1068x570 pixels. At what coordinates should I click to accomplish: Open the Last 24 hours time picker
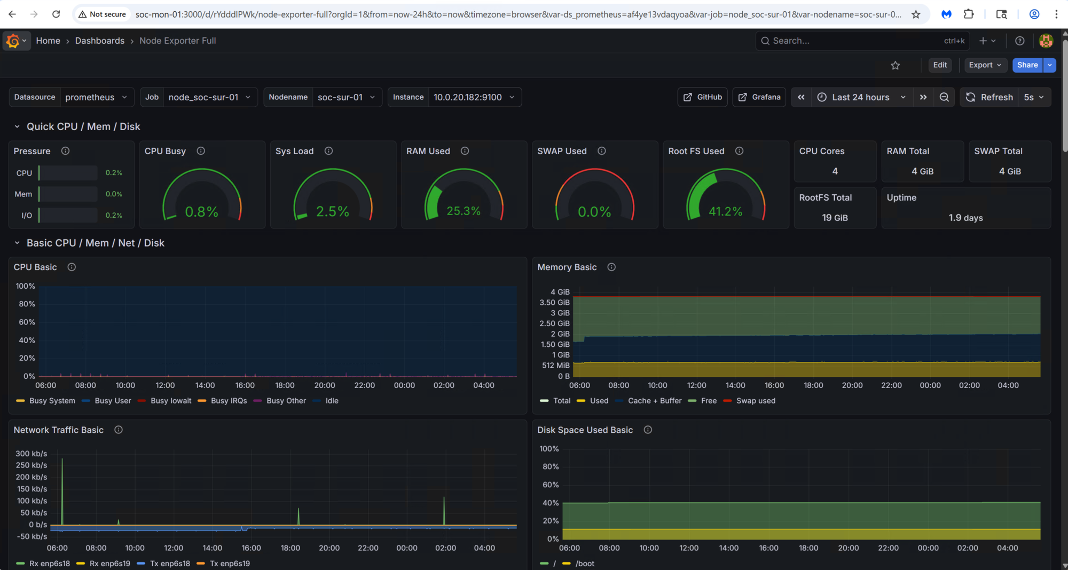coord(861,97)
